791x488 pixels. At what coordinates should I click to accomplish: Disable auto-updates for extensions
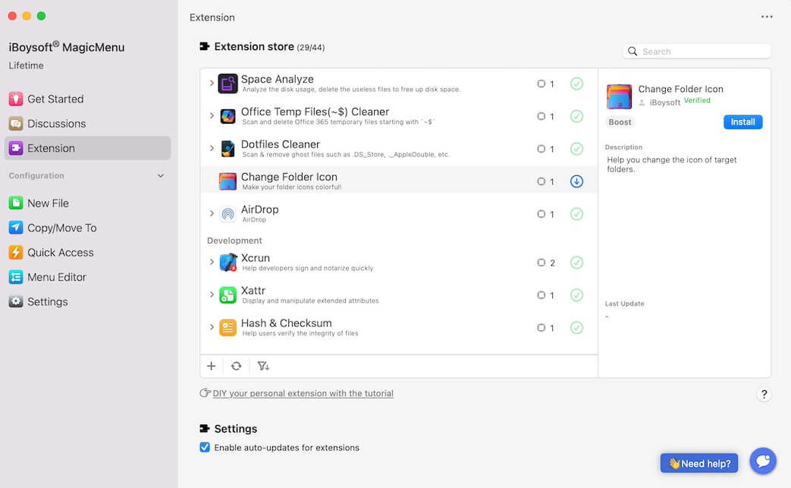tap(205, 447)
